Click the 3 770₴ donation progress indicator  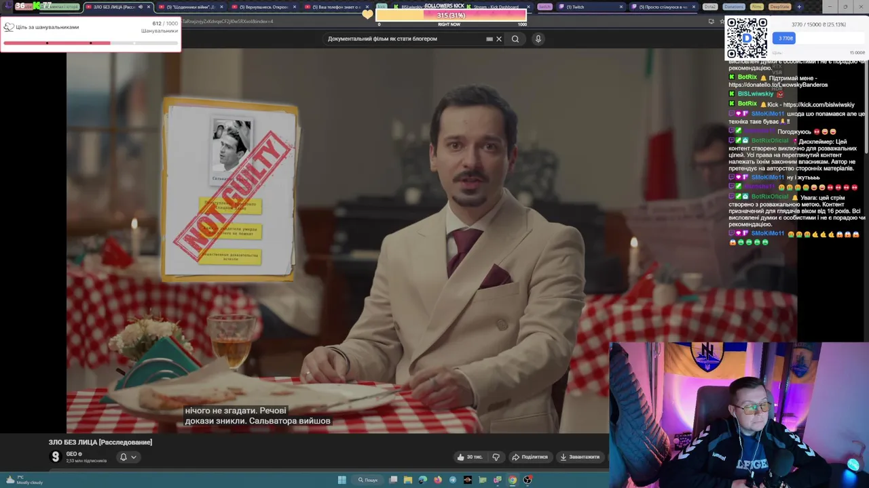click(783, 38)
